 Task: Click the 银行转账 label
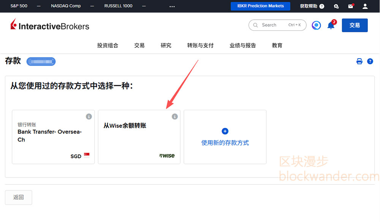(27, 125)
